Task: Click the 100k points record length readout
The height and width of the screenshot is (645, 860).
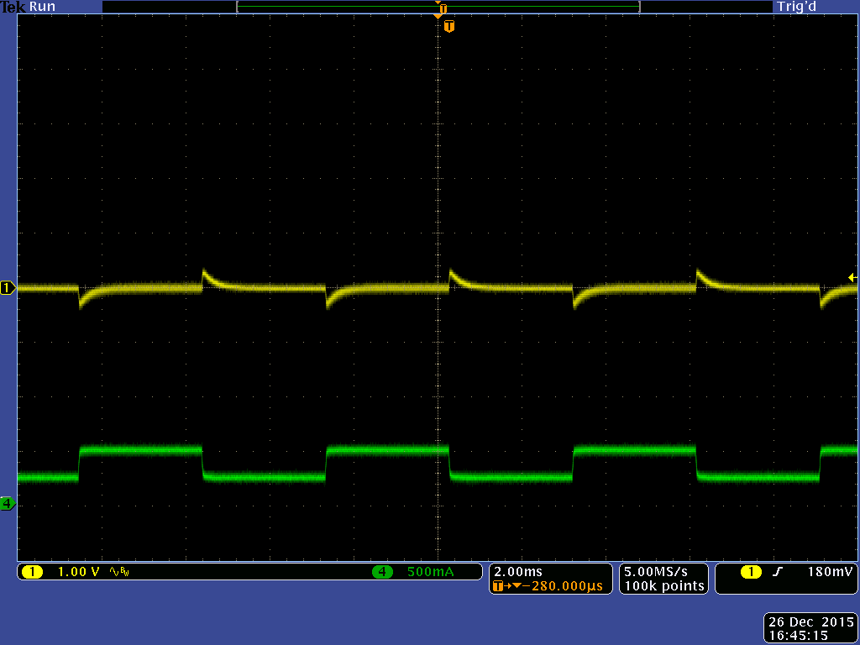Action: 664,585
